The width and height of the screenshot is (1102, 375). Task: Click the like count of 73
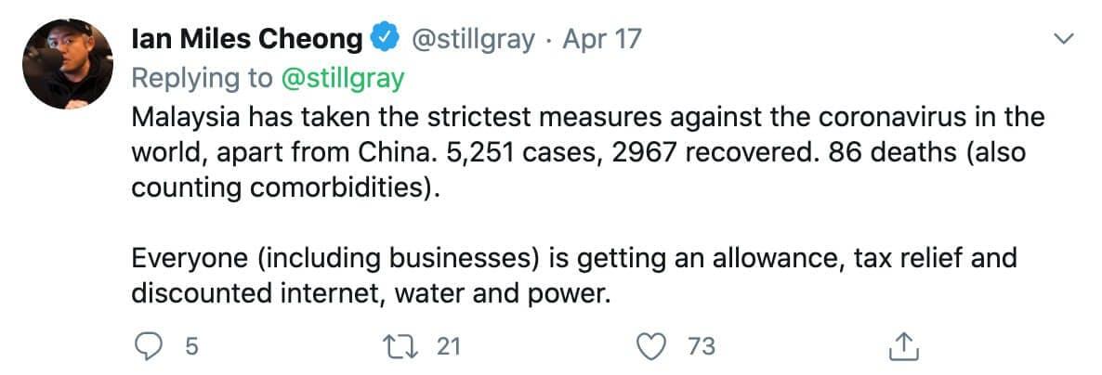(702, 346)
